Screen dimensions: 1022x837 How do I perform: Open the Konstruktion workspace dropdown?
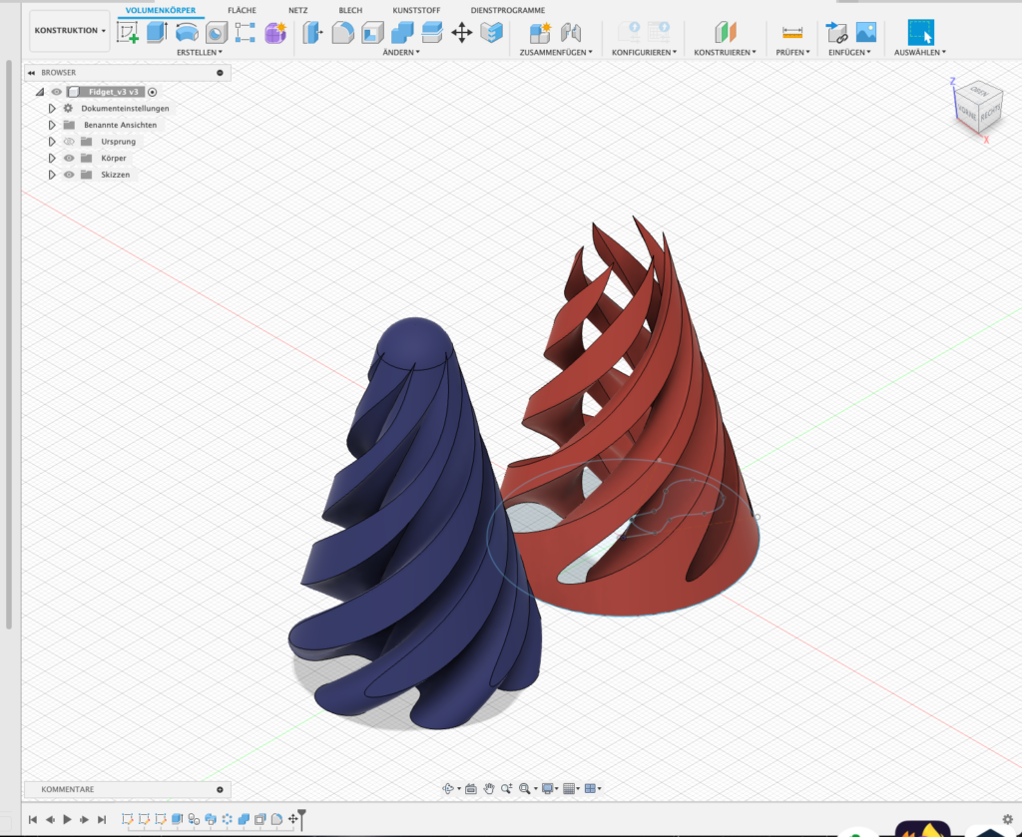coord(70,31)
